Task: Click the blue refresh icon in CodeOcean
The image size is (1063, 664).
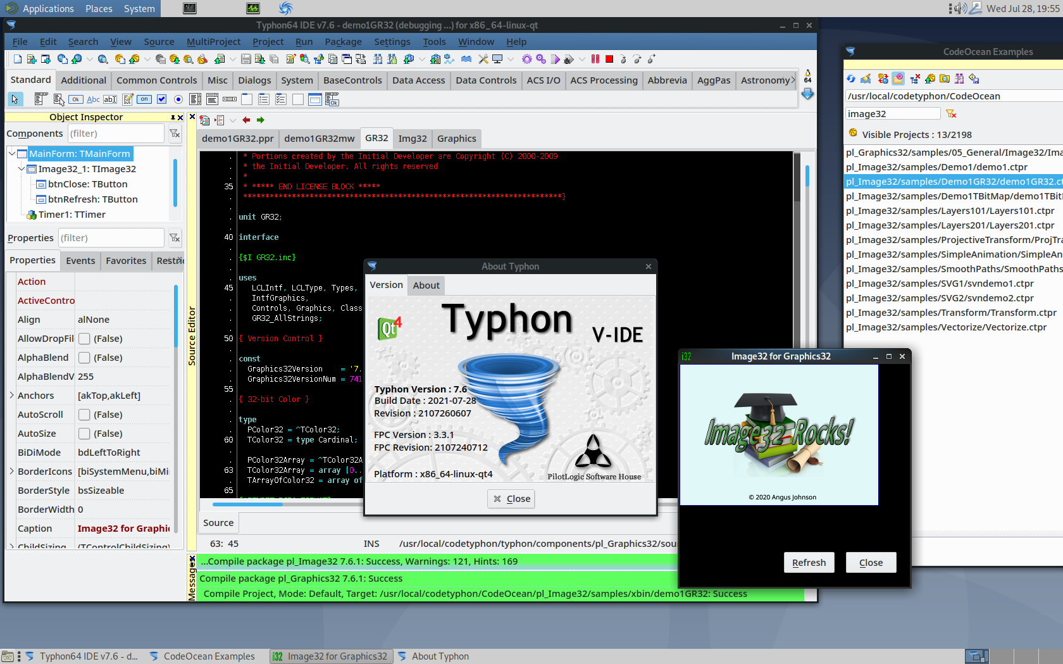Action: coord(851,78)
